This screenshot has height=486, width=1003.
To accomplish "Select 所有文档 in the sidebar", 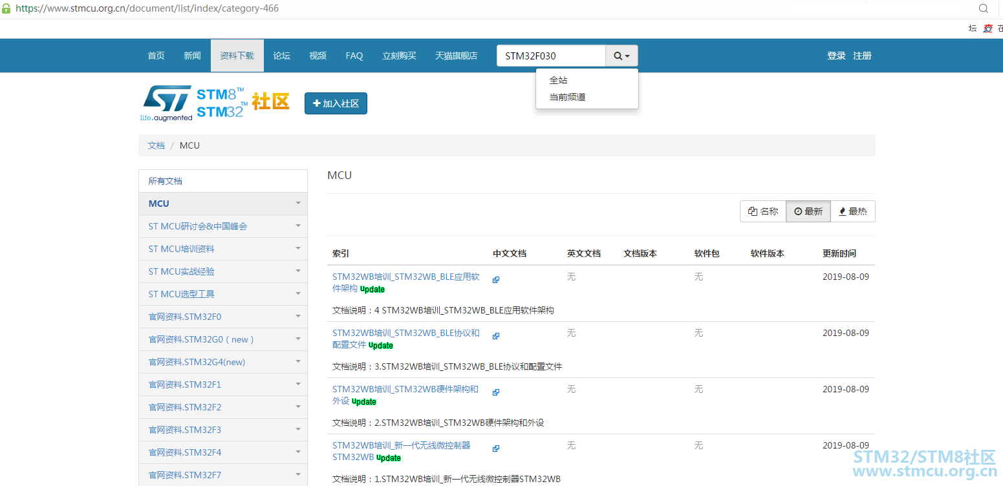I will click(223, 181).
